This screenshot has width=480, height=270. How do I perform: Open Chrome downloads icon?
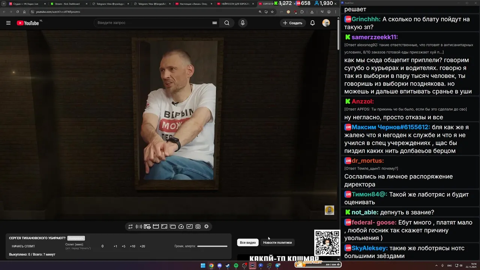312,12
